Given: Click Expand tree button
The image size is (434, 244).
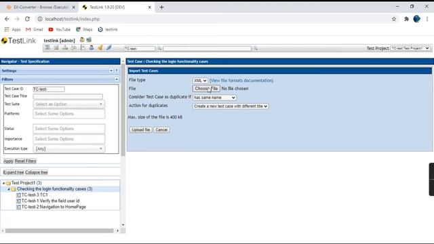Looking at the screenshot, I should coord(14,172).
